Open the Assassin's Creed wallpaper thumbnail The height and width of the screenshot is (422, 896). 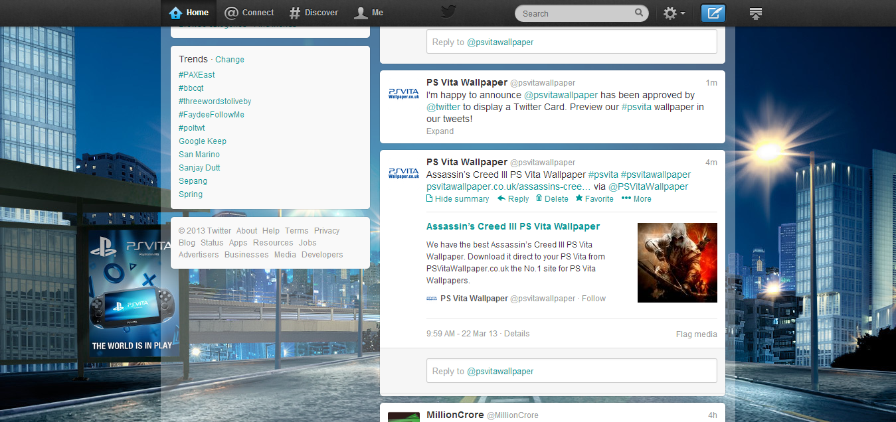point(677,263)
